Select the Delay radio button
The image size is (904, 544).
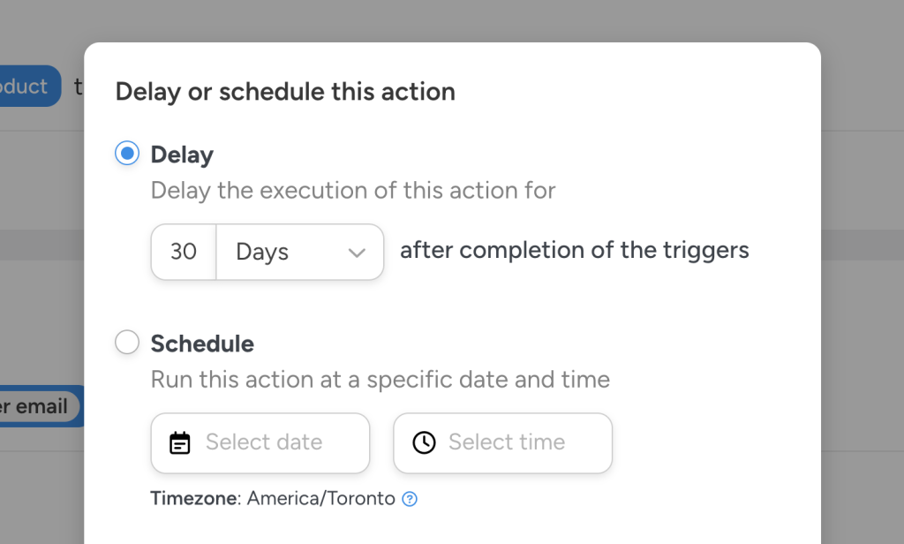128,155
